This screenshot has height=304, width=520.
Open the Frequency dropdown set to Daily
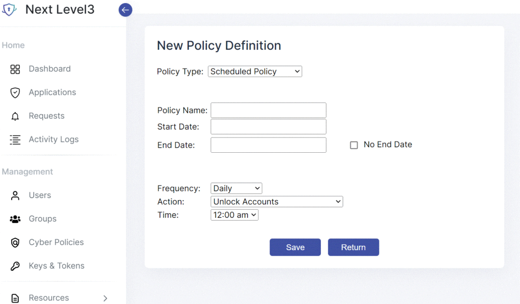pos(236,188)
